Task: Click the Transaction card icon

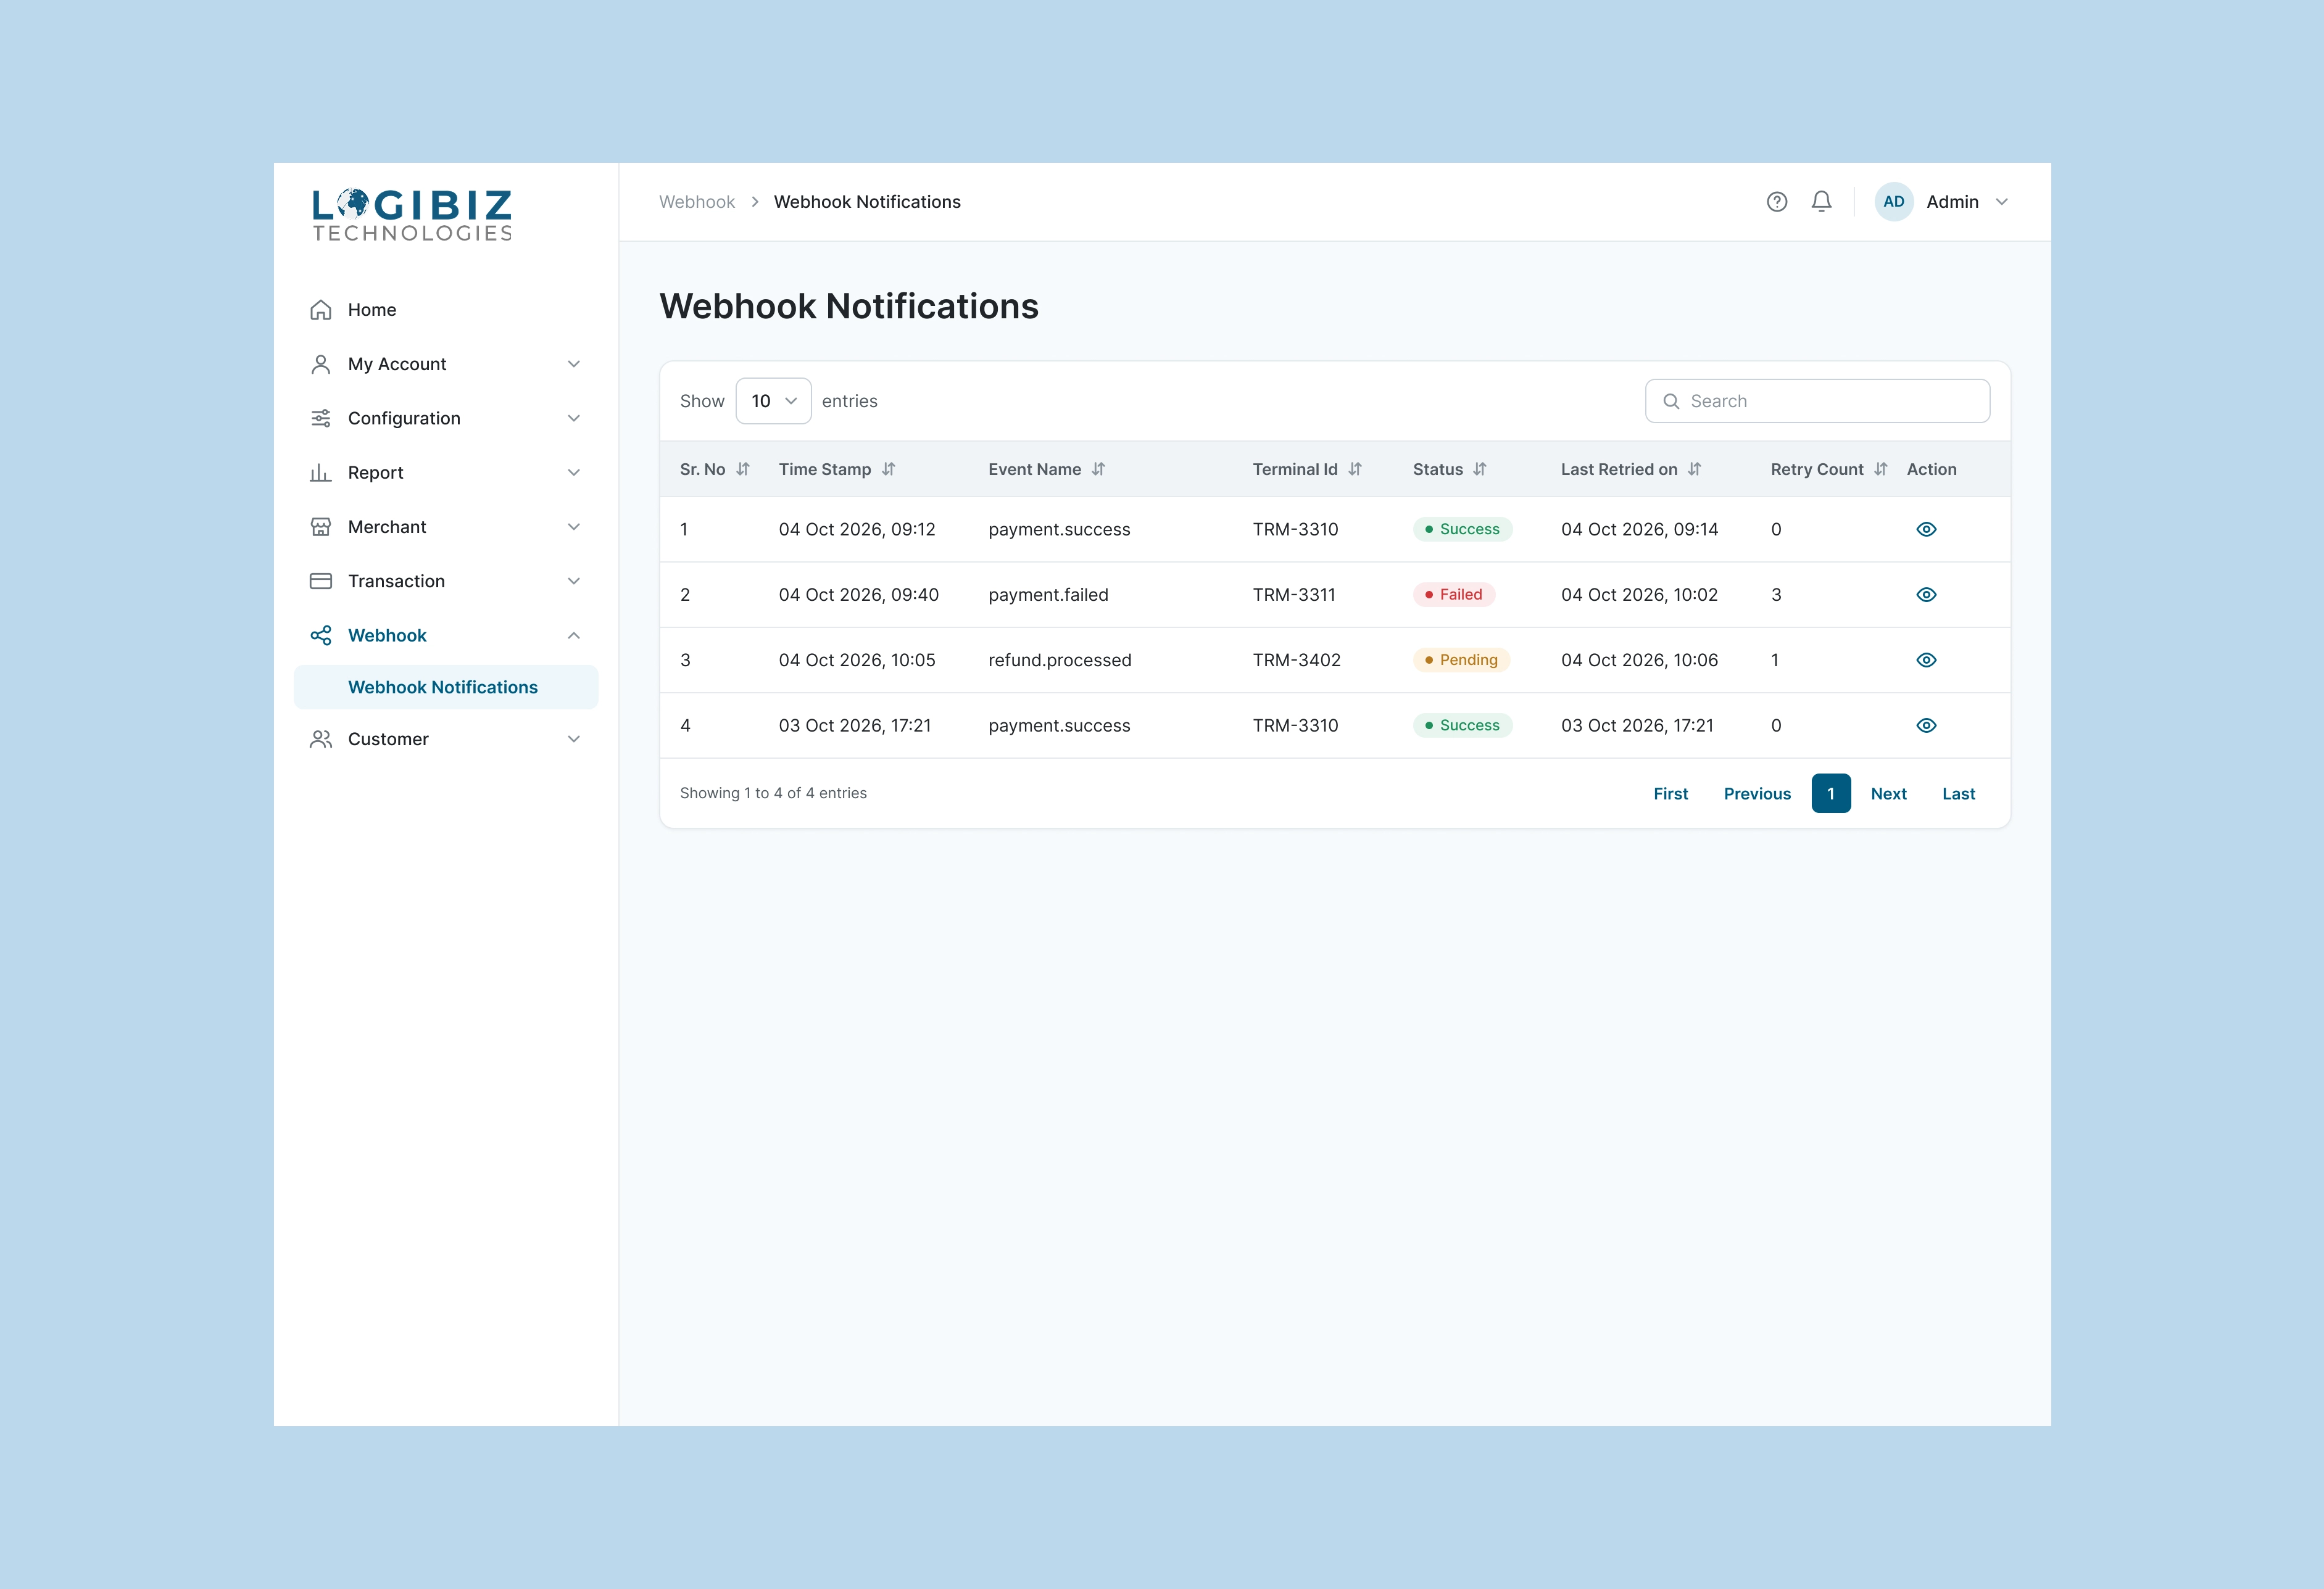Action: pos(320,580)
